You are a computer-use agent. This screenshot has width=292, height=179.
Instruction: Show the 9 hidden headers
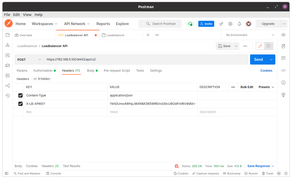(x=42, y=79)
